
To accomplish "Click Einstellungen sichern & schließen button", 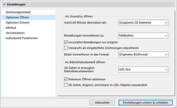I will (x=145, y=103).
